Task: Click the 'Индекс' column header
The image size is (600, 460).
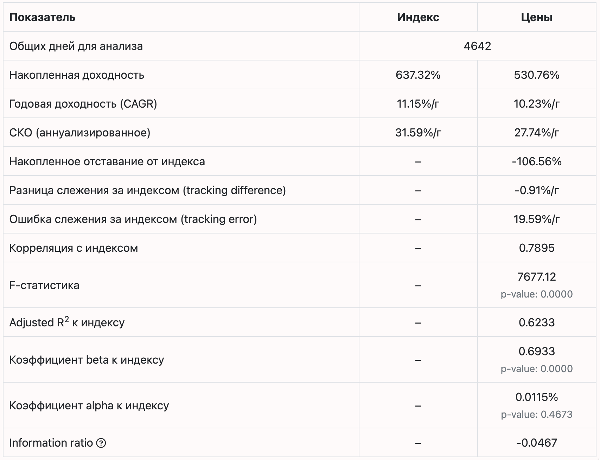Action: coord(418,17)
